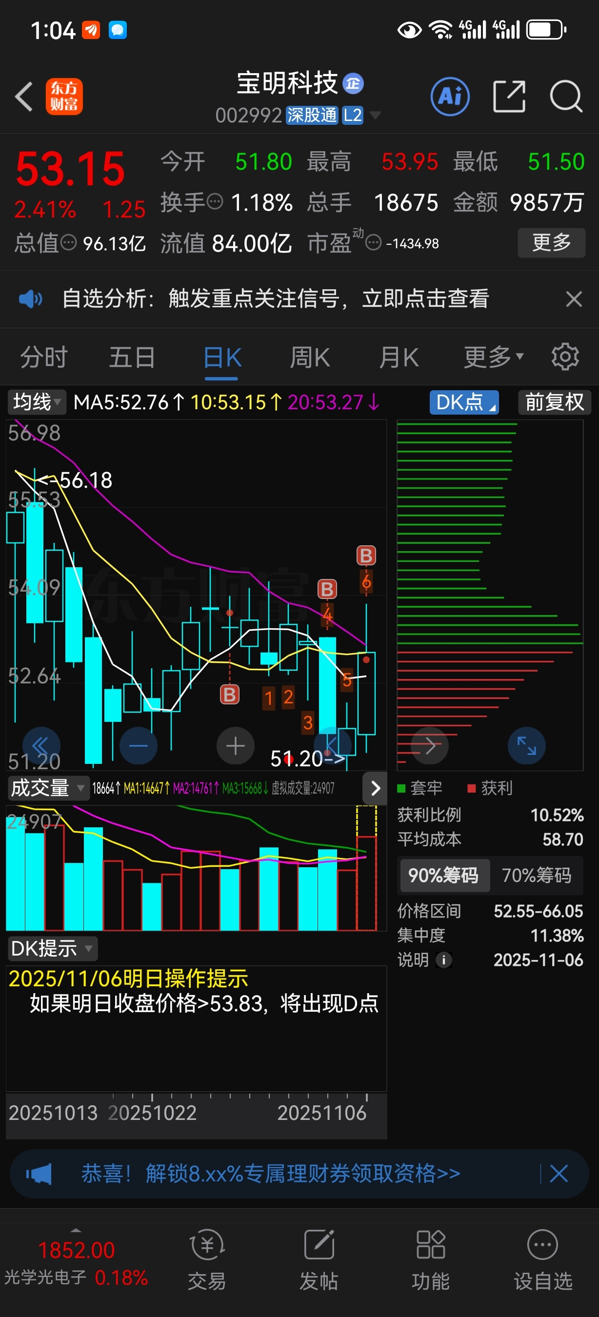
Task: Switch to 五日 tab
Action: point(132,357)
